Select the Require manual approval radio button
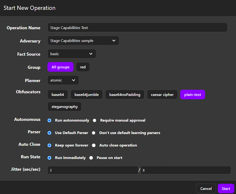This screenshot has width=236, height=194. pyautogui.click(x=95, y=120)
